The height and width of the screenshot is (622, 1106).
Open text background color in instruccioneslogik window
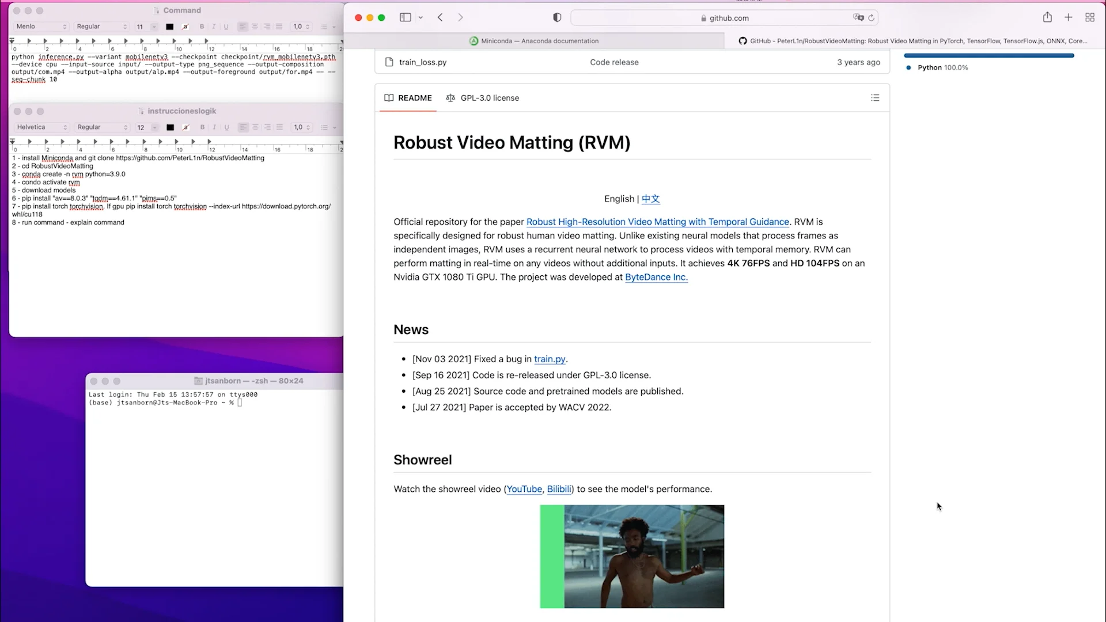tap(185, 127)
